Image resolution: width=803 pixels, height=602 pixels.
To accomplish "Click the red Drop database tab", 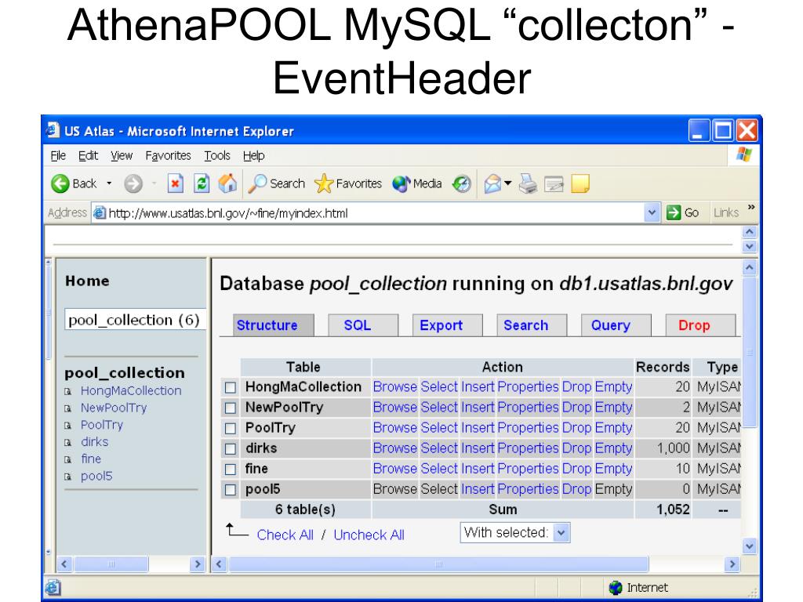I will tap(700, 325).
